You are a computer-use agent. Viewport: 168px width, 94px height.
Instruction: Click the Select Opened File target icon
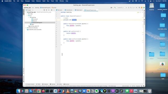(44, 10)
